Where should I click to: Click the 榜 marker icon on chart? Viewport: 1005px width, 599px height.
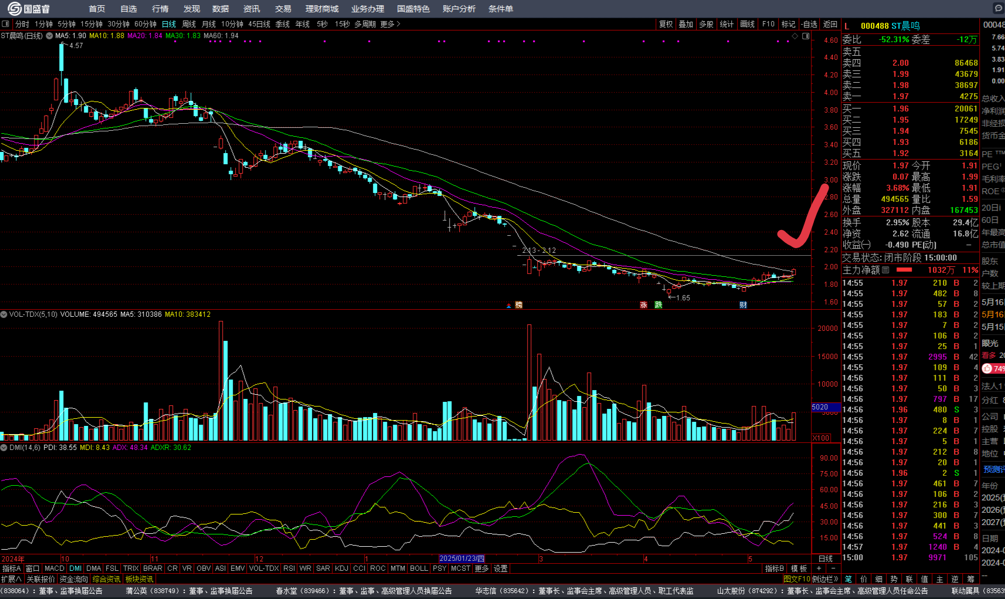[x=518, y=305]
